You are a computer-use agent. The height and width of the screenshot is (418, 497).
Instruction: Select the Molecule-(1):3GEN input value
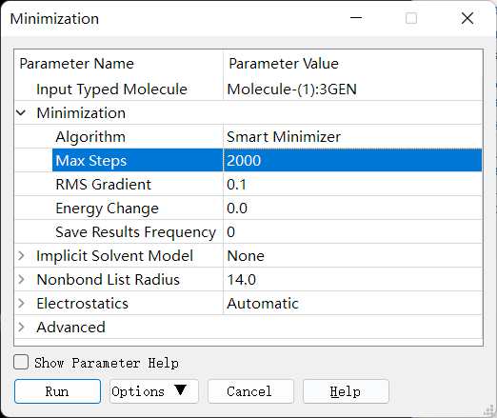352,89
